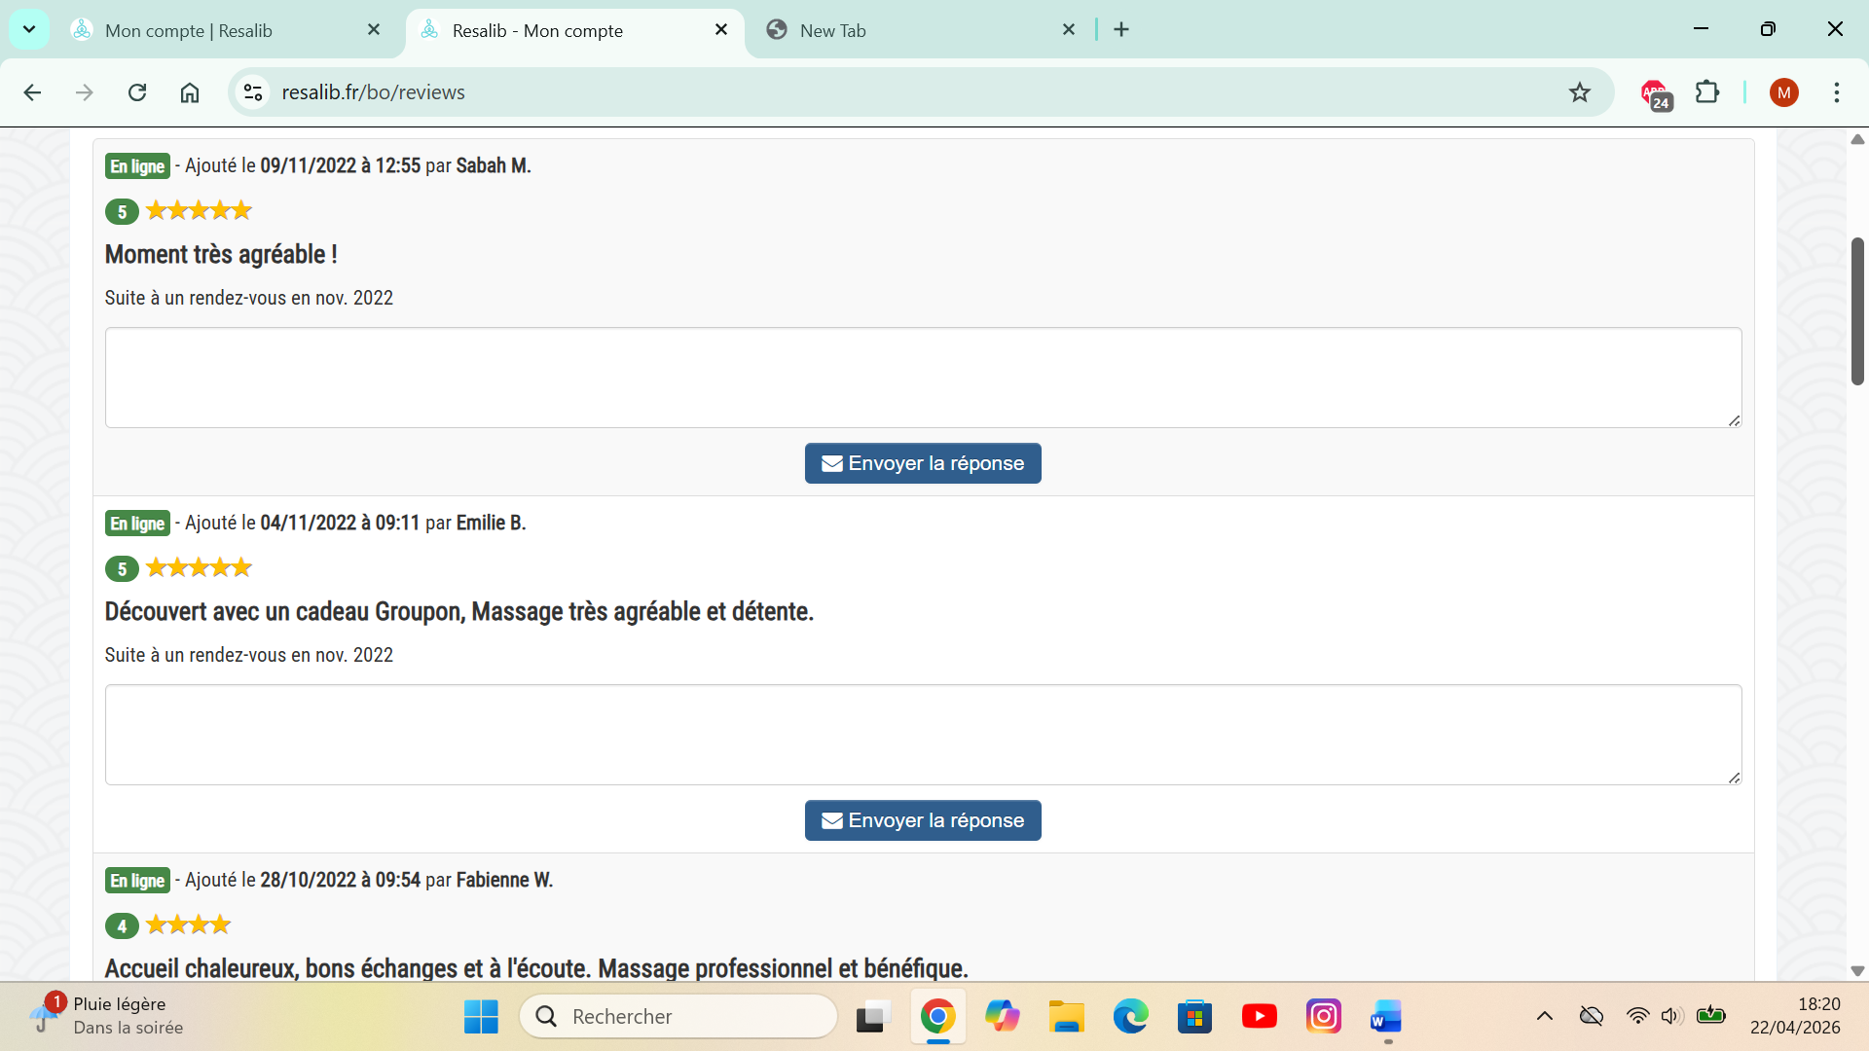Screen dimensions: 1869x1051
Task: Click the reply box under Sabah M.'s review
Action: pos(923,378)
